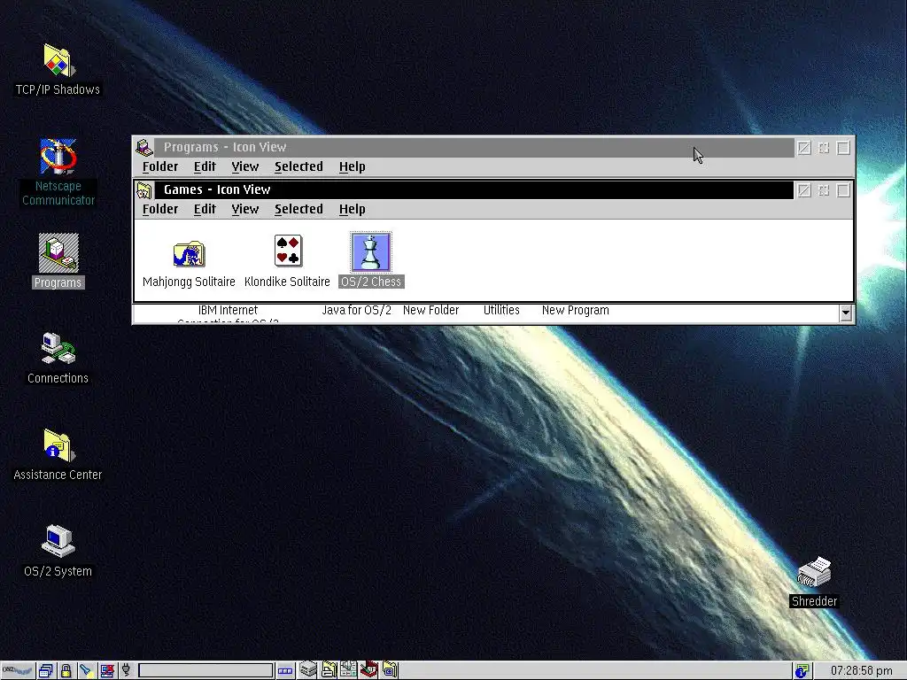Maximize the Games window
The height and width of the screenshot is (680, 907).
tap(843, 190)
